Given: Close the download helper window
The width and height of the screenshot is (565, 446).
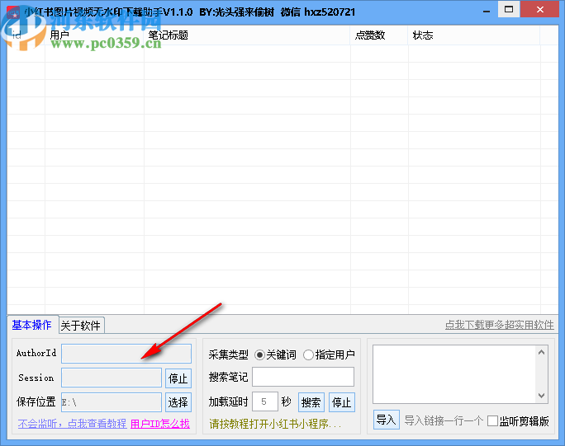Looking at the screenshot, I should coord(539,9).
